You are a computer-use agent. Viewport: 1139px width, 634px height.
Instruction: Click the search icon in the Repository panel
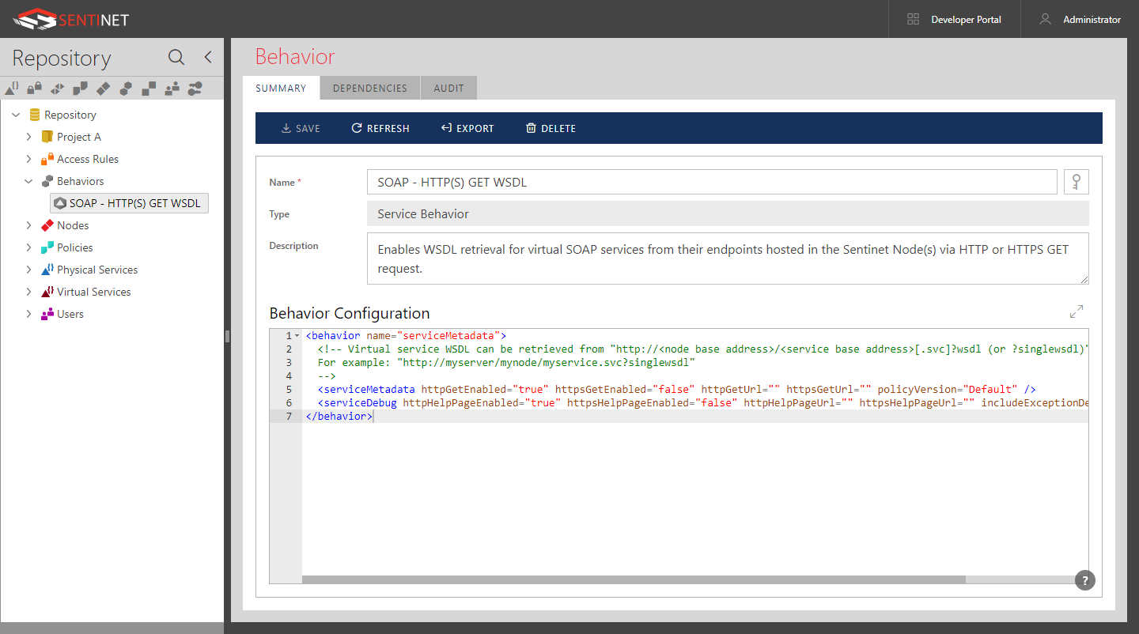176,57
